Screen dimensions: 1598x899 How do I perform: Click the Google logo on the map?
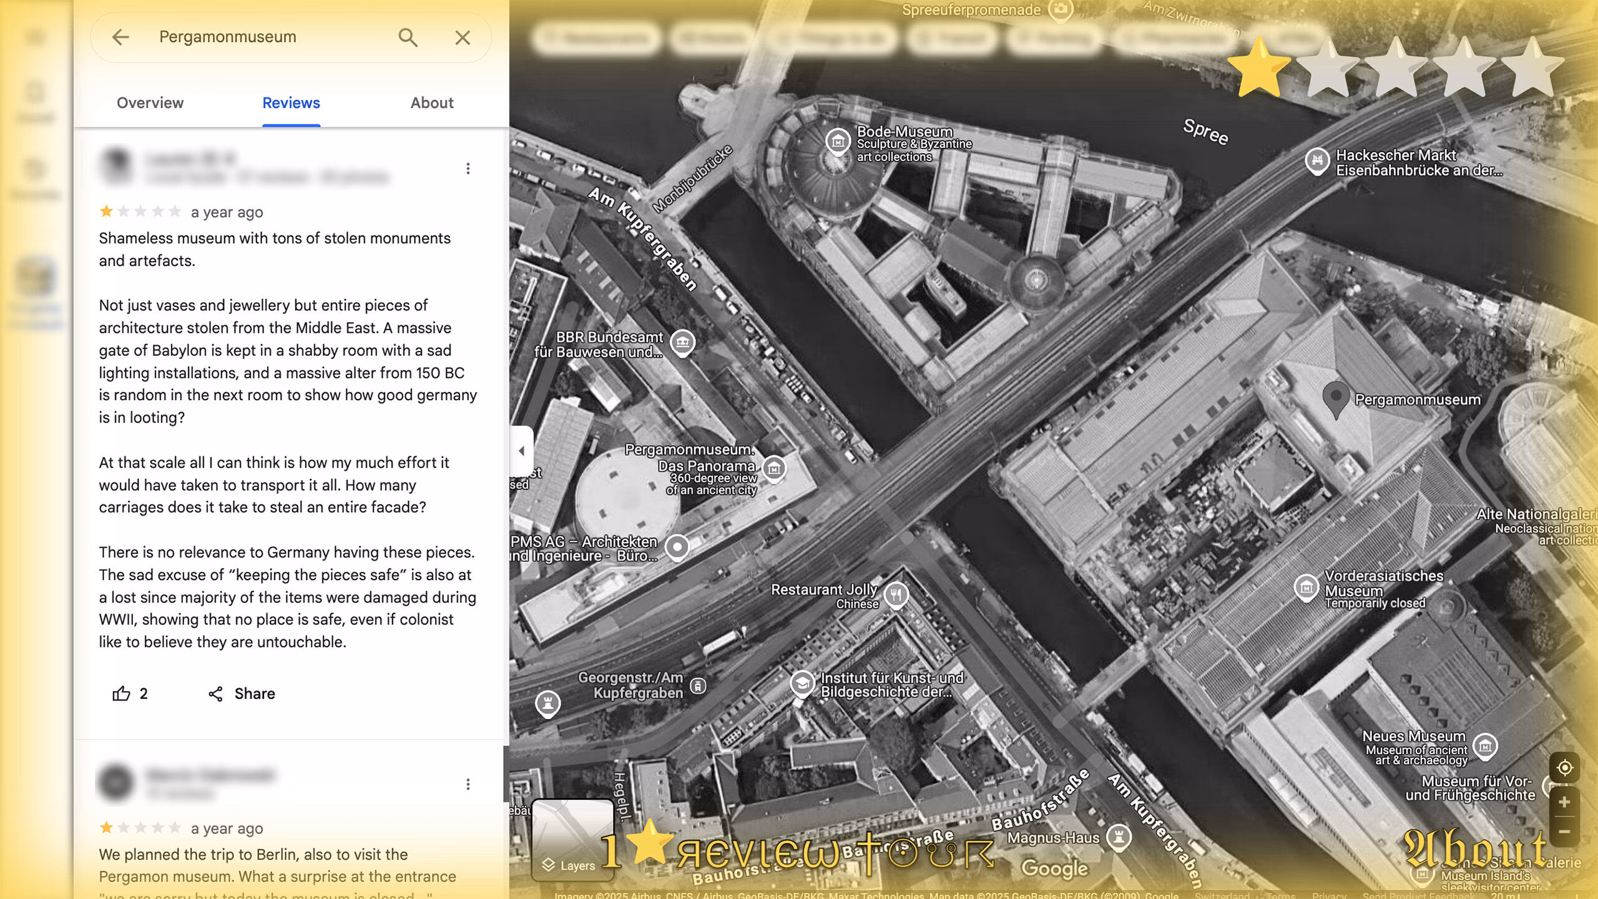pos(1054,868)
